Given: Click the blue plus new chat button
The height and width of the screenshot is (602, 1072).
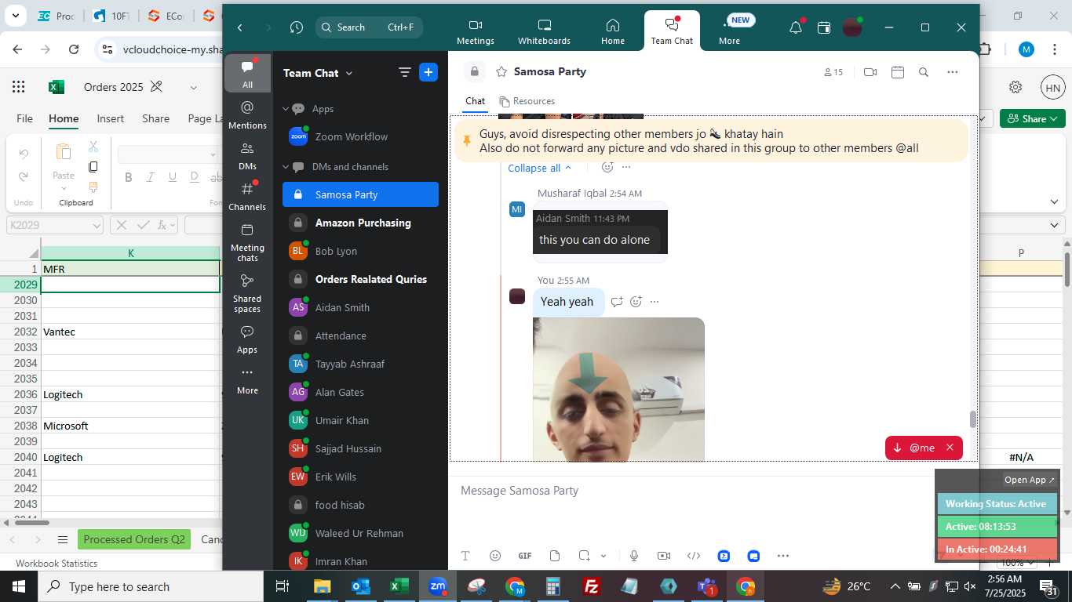Looking at the screenshot, I should coord(428,73).
